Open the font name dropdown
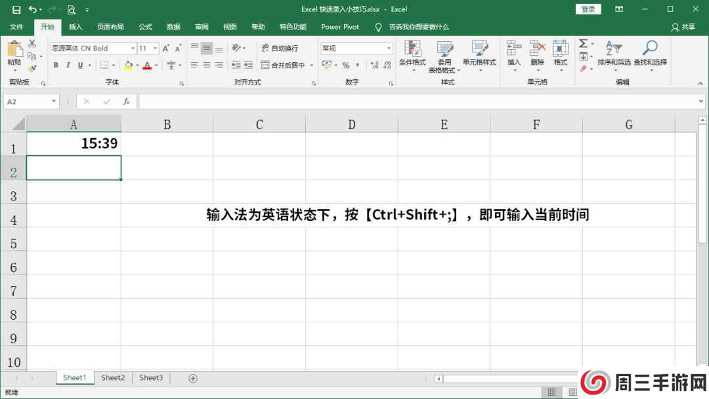709x399 pixels. click(x=133, y=48)
